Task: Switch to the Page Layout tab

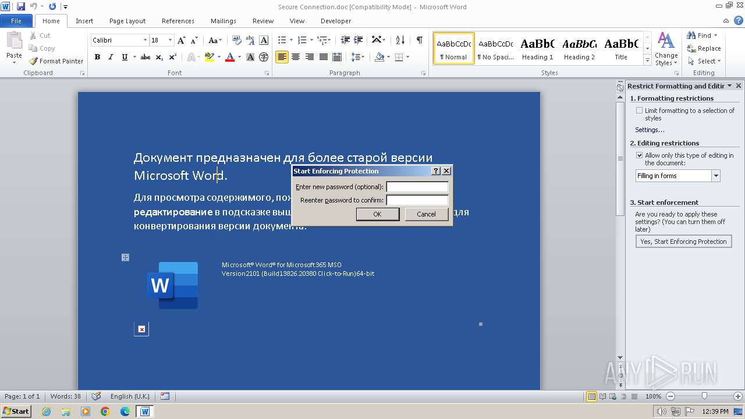Action: point(127,21)
